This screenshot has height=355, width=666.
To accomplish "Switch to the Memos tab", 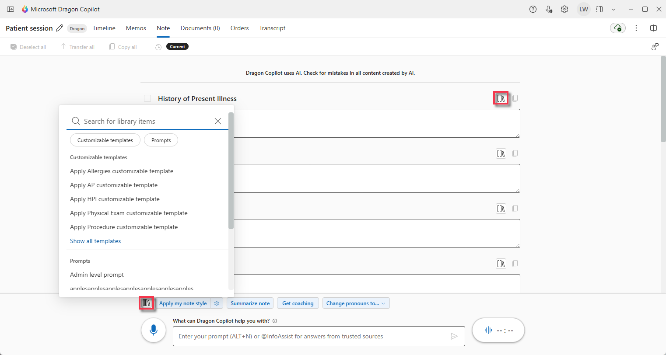I will point(136,28).
